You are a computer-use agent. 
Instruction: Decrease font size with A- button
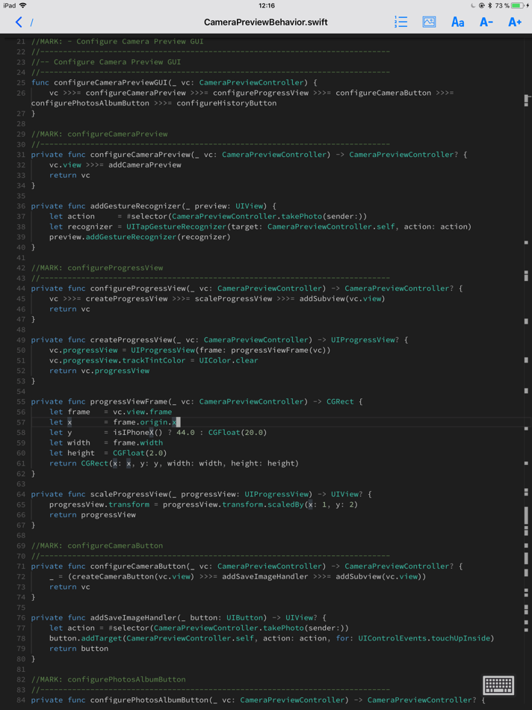click(486, 22)
